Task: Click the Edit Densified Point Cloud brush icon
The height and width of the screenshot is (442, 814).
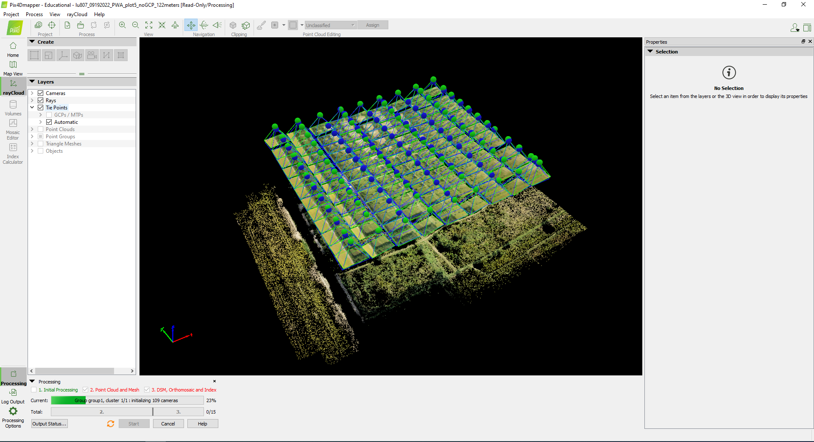Action: click(262, 25)
